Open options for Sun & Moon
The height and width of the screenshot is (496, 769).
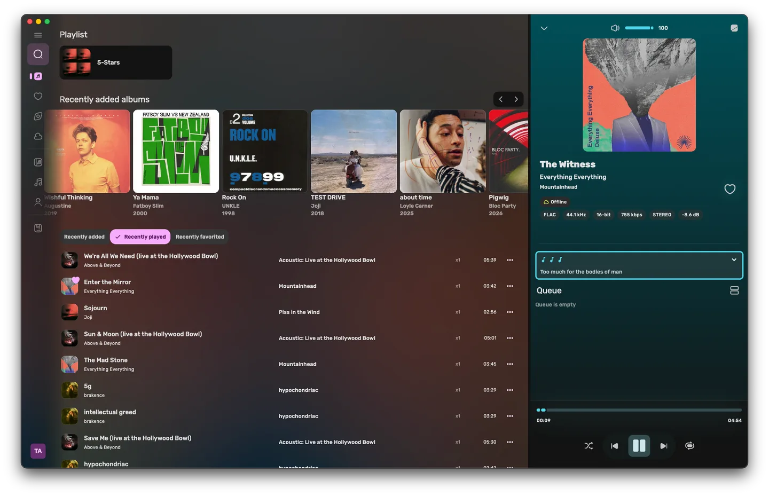pyautogui.click(x=510, y=338)
